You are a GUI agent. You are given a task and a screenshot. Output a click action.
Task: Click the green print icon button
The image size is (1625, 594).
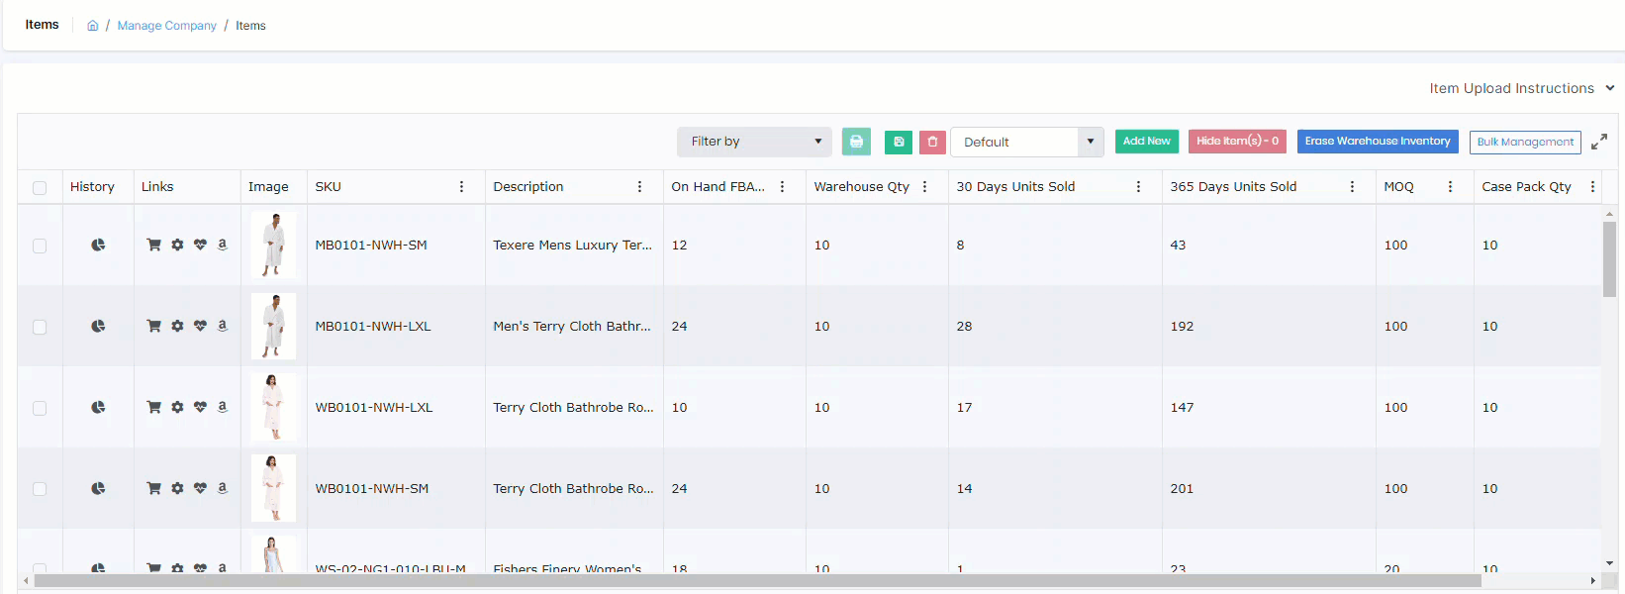856,142
